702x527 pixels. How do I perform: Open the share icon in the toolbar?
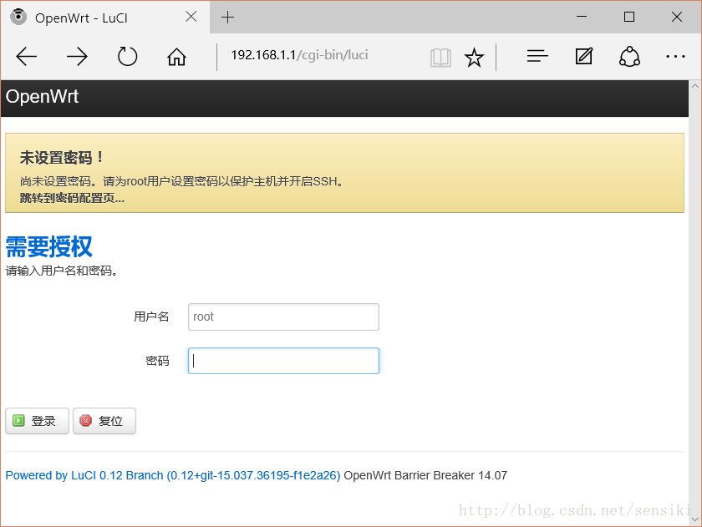tap(629, 57)
